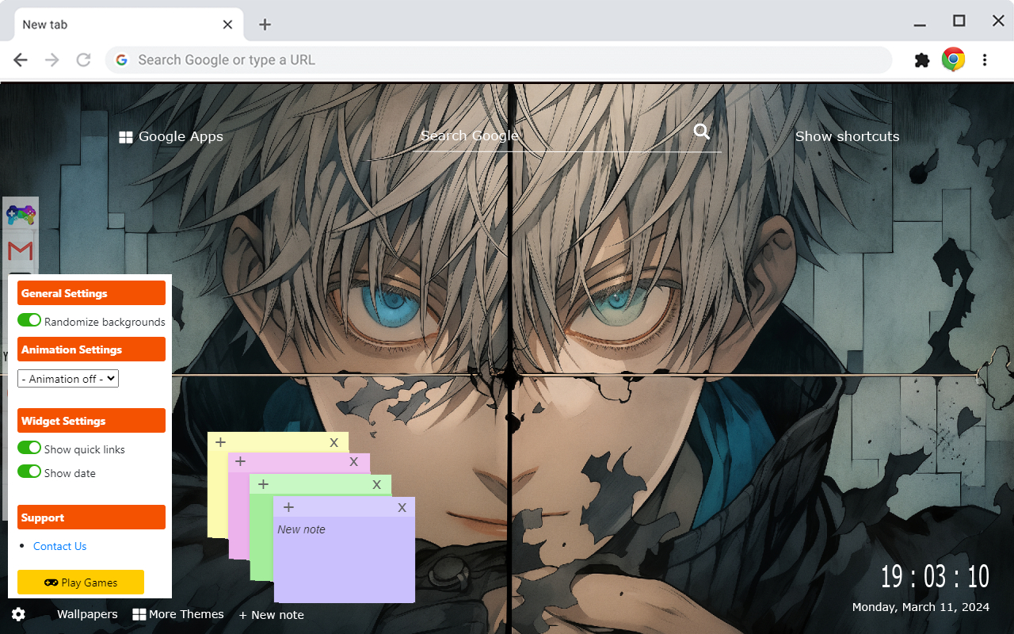
Task: Turn off Show quick links
Action: [x=29, y=447]
